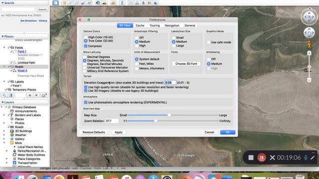319x179 pixels.
Task: Set Anisotropic Filtering to High
Action: (x=137, y=46)
